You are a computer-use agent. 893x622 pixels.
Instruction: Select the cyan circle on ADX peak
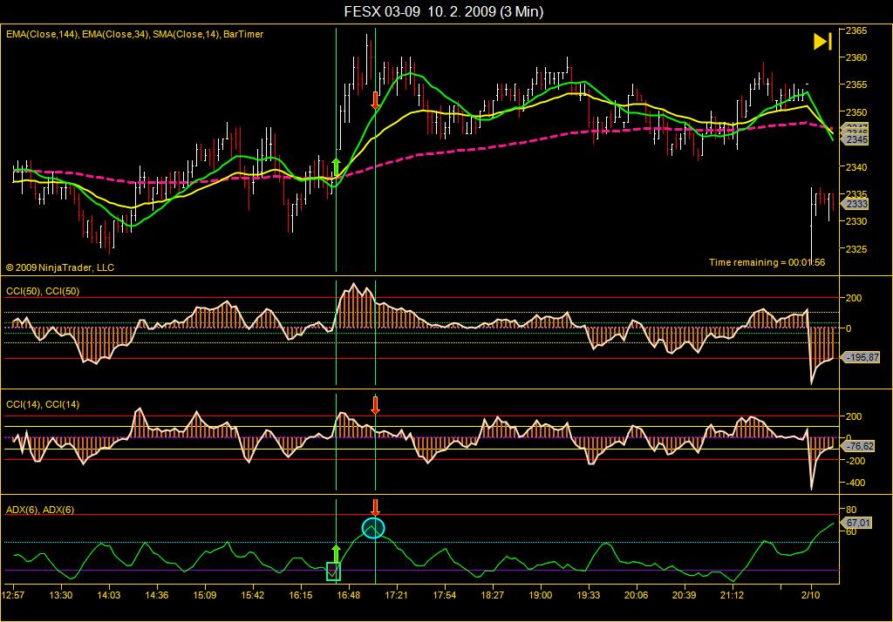click(x=373, y=527)
